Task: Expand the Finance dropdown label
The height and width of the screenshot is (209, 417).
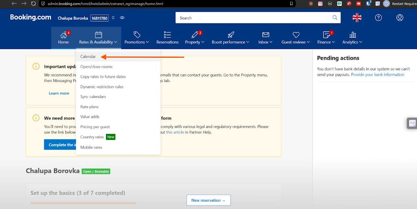Action: click(x=326, y=42)
